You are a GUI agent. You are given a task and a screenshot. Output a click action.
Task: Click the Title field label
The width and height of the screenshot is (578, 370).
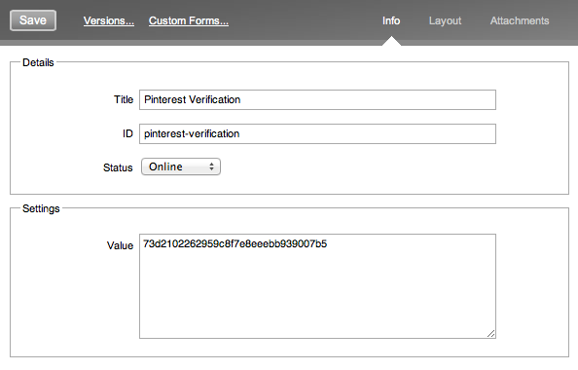pos(124,99)
